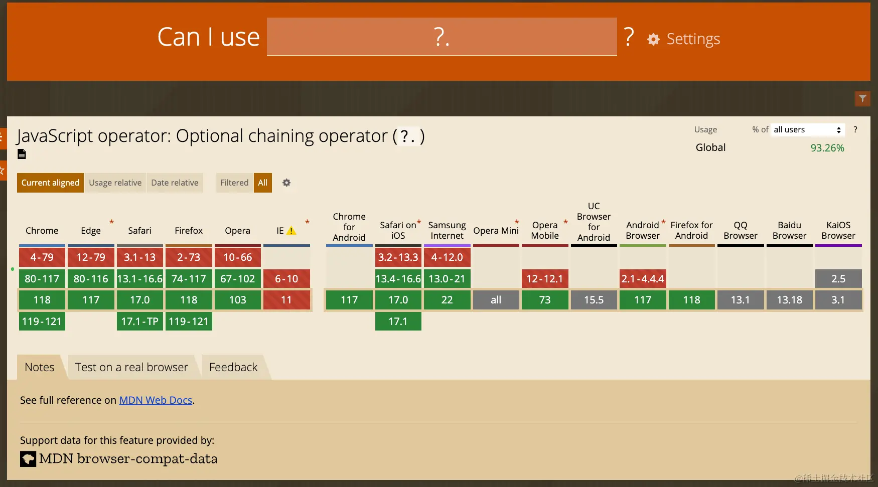Select IE 11 cell
The image size is (878, 487).
pyautogui.click(x=286, y=300)
